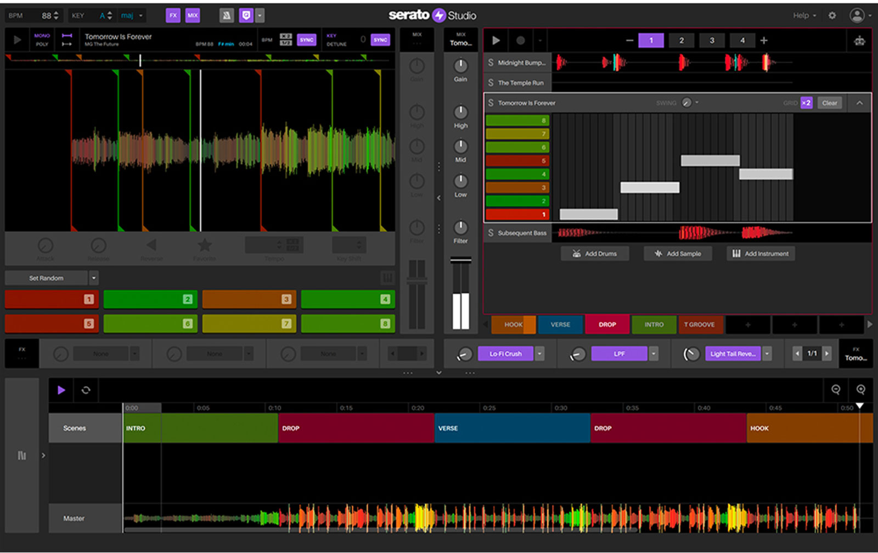Viewport: 878px width, 553px height.
Task: Click plus to add bars
Action: pyautogui.click(x=764, y=40)
